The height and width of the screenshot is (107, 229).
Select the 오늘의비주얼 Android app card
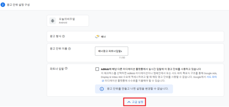(68, 21)
